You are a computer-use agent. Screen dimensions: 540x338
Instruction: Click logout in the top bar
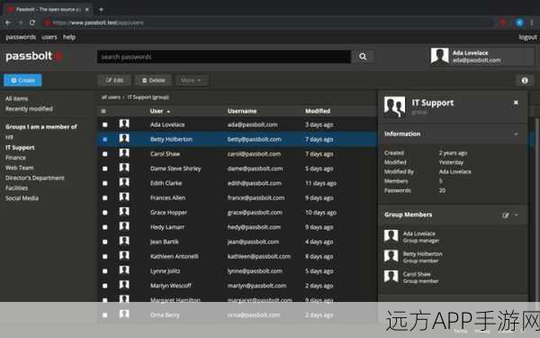point(528,37)
